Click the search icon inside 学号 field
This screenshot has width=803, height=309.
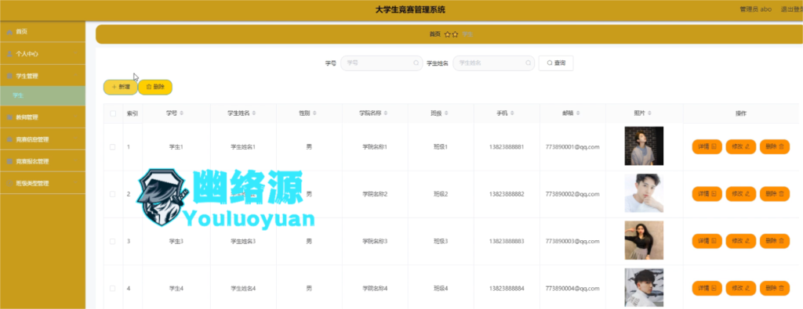(x=416, y=63)
